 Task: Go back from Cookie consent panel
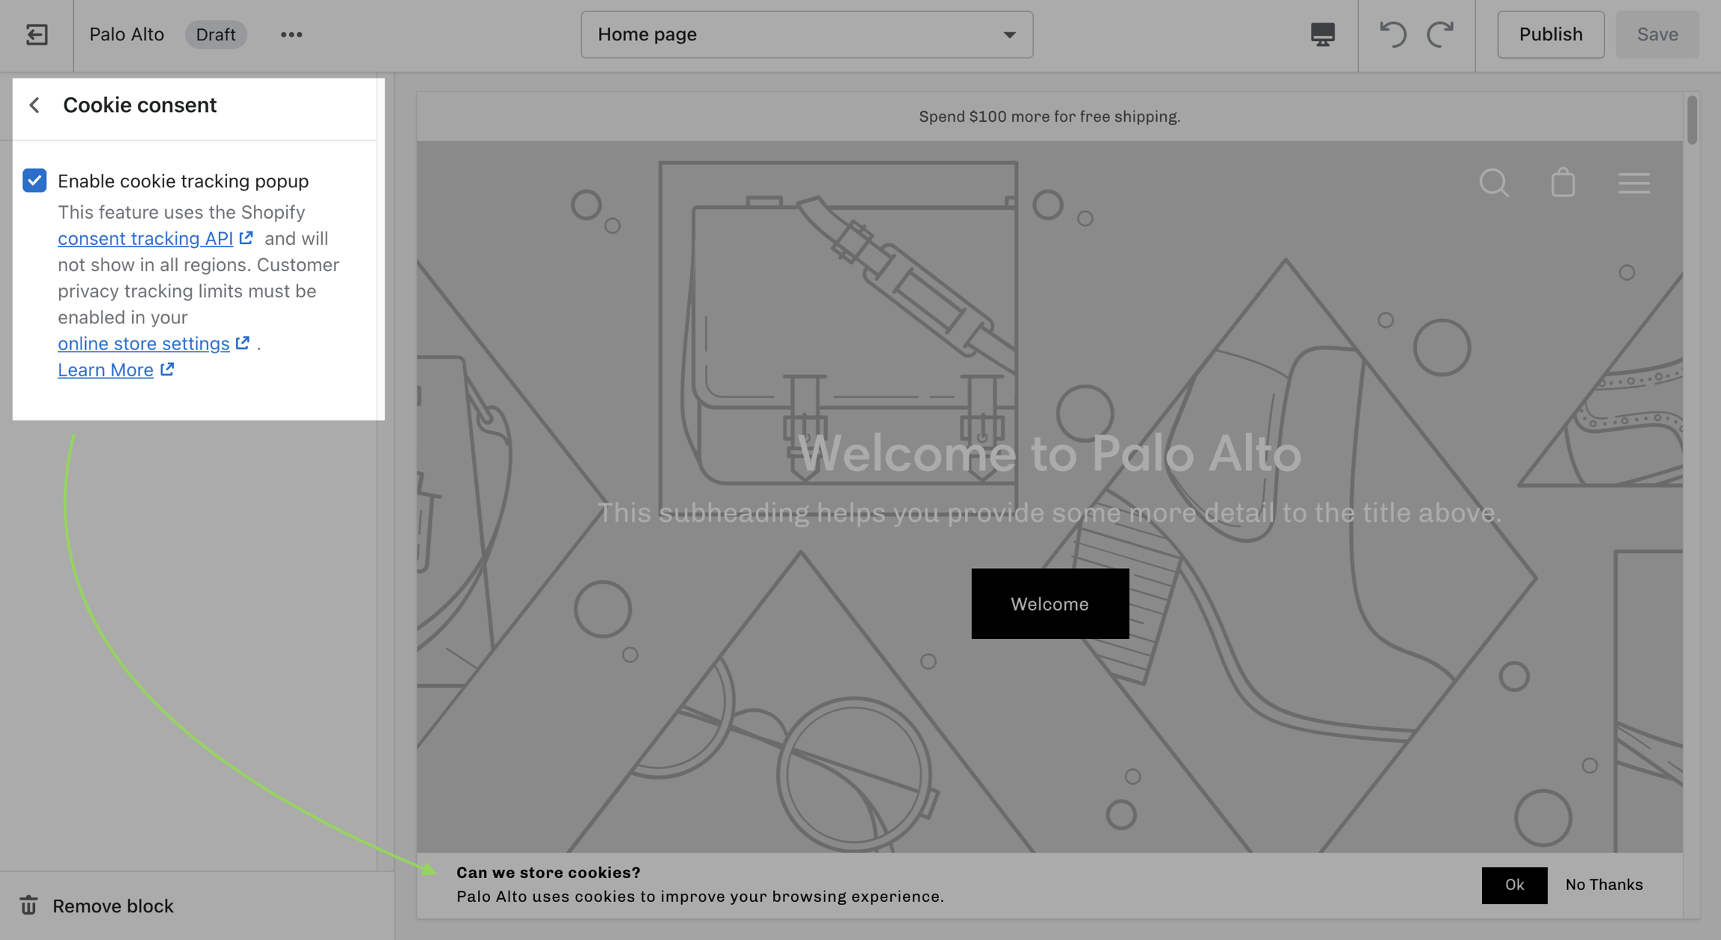(34, 105)
